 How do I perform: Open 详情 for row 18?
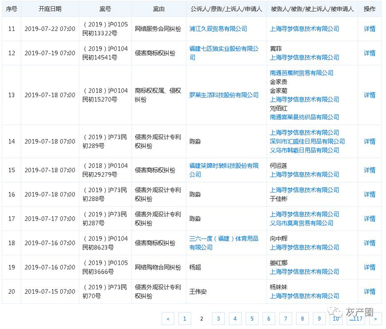369,243
